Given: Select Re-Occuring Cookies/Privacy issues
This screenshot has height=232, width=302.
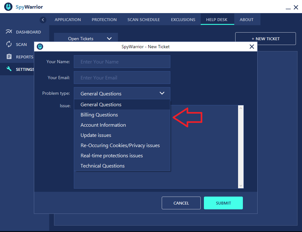Looking at the screenshot, I should [x=122, y=145].
